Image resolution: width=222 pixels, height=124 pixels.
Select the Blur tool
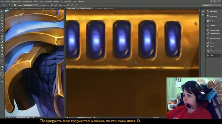[2, 48]
